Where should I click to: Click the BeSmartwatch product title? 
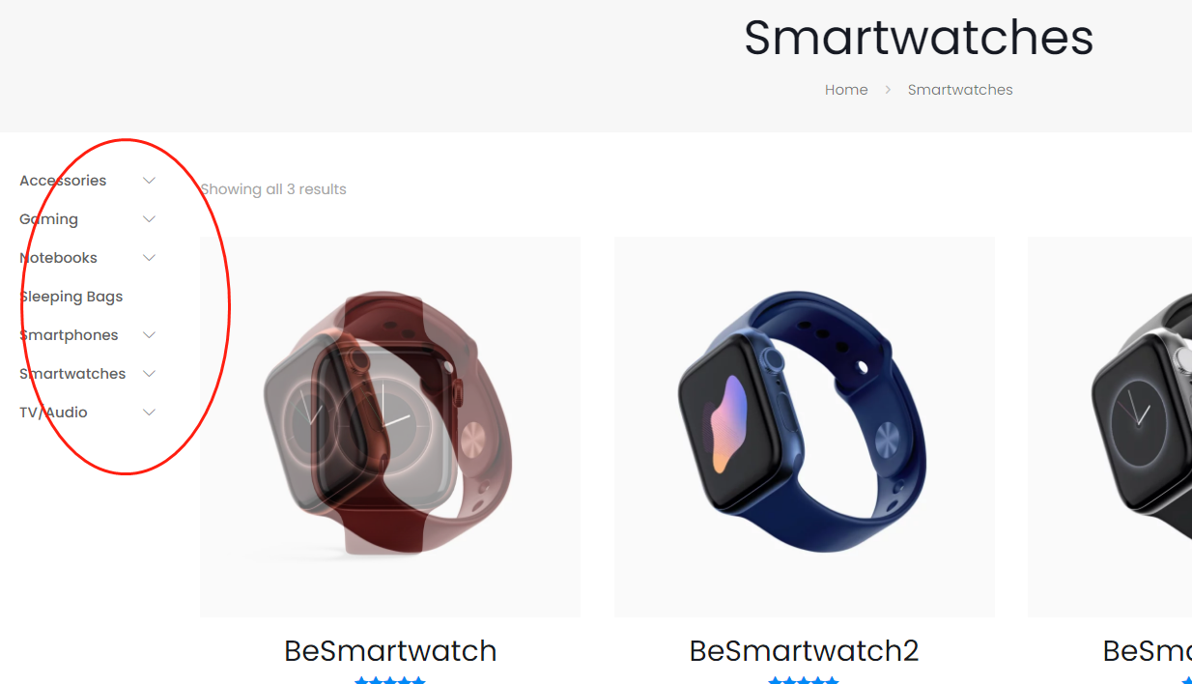click(x=390, y=651)
